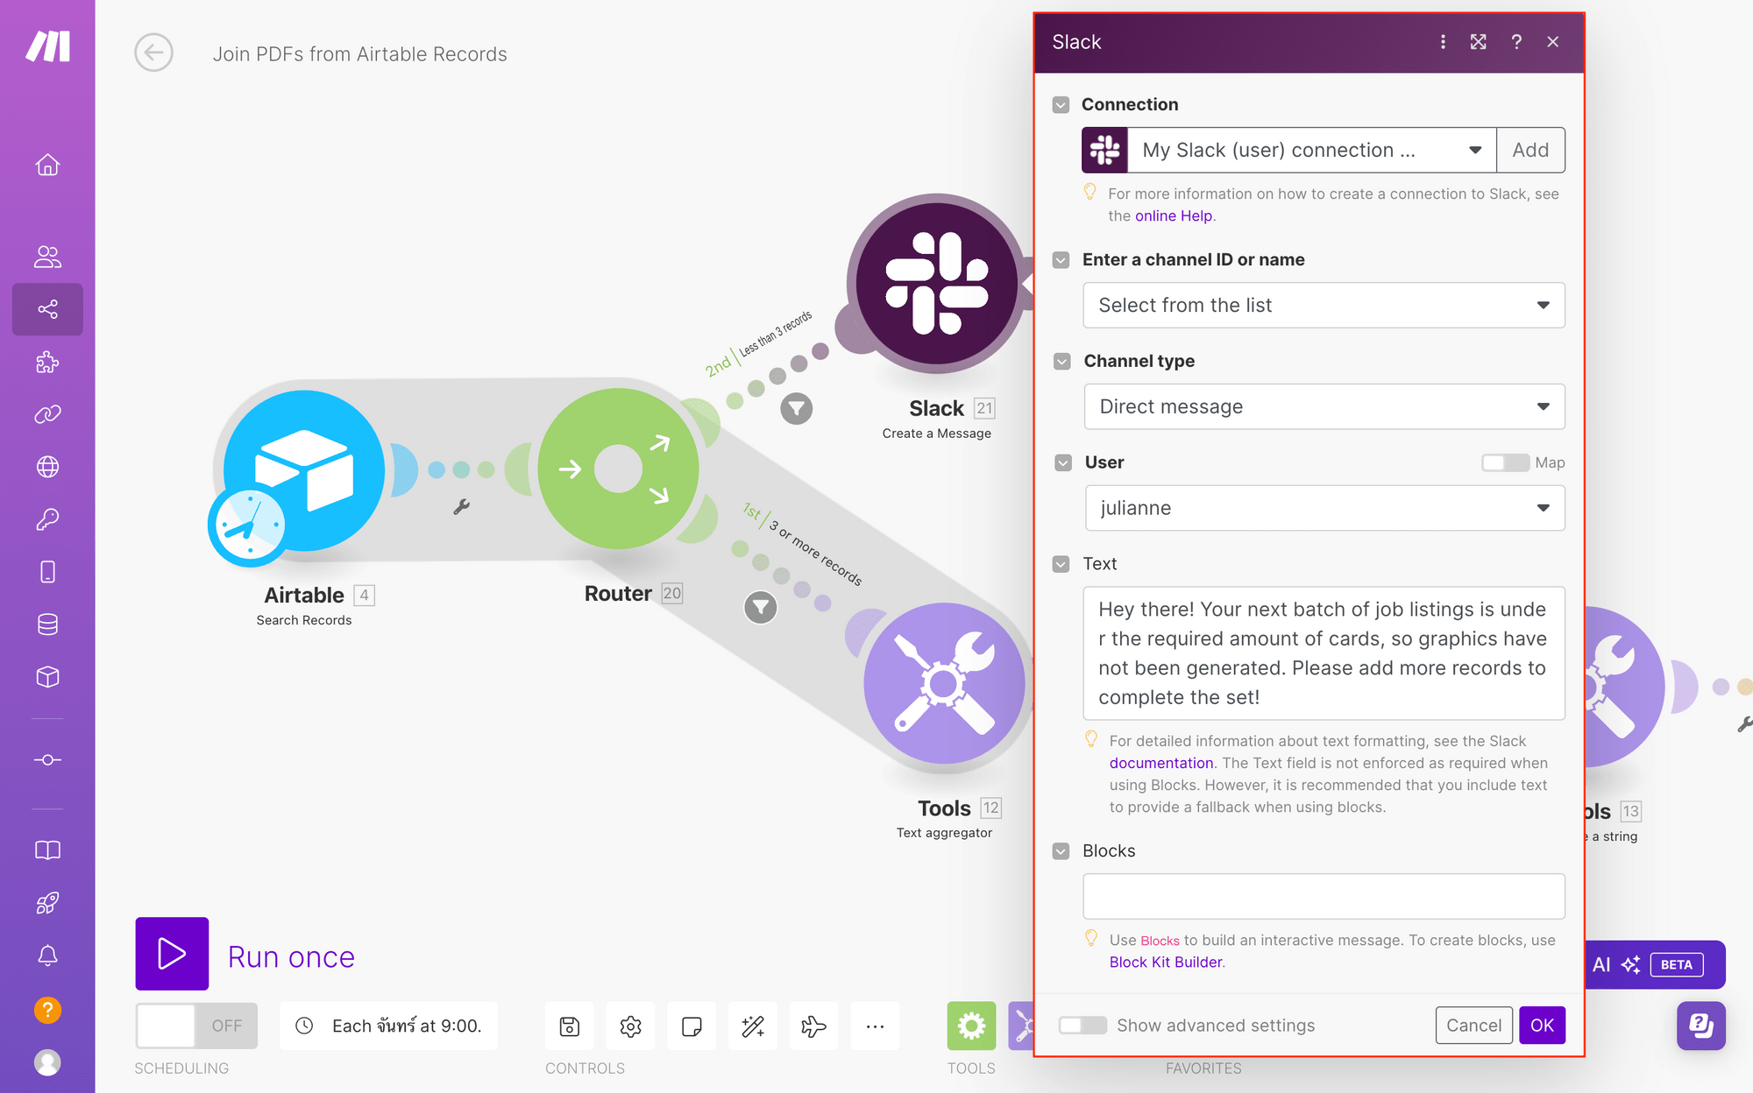Viewport: 1753px width, 1093px height.
Task: Save the scenario with disk icon
Action: (x=570, y=1026)
